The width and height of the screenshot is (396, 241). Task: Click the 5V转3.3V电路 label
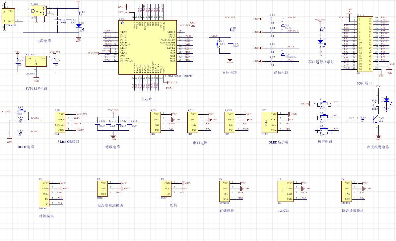(36, 89)
